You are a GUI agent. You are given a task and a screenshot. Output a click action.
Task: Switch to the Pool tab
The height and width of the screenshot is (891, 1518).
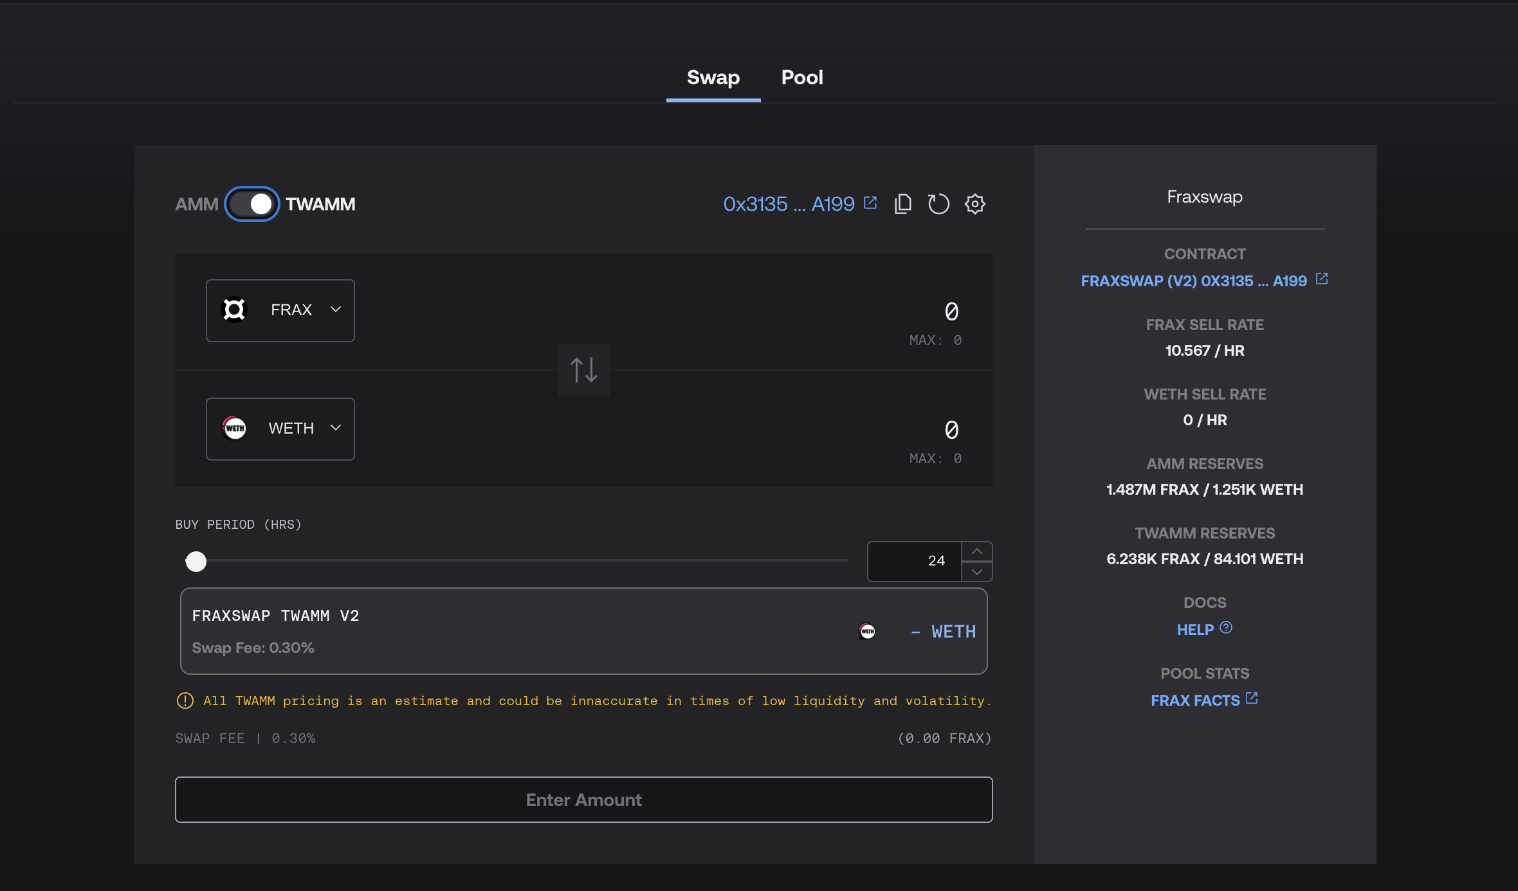[802, 78]
